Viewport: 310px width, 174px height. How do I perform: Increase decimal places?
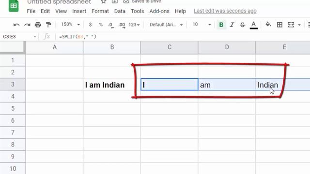(122, 25)
